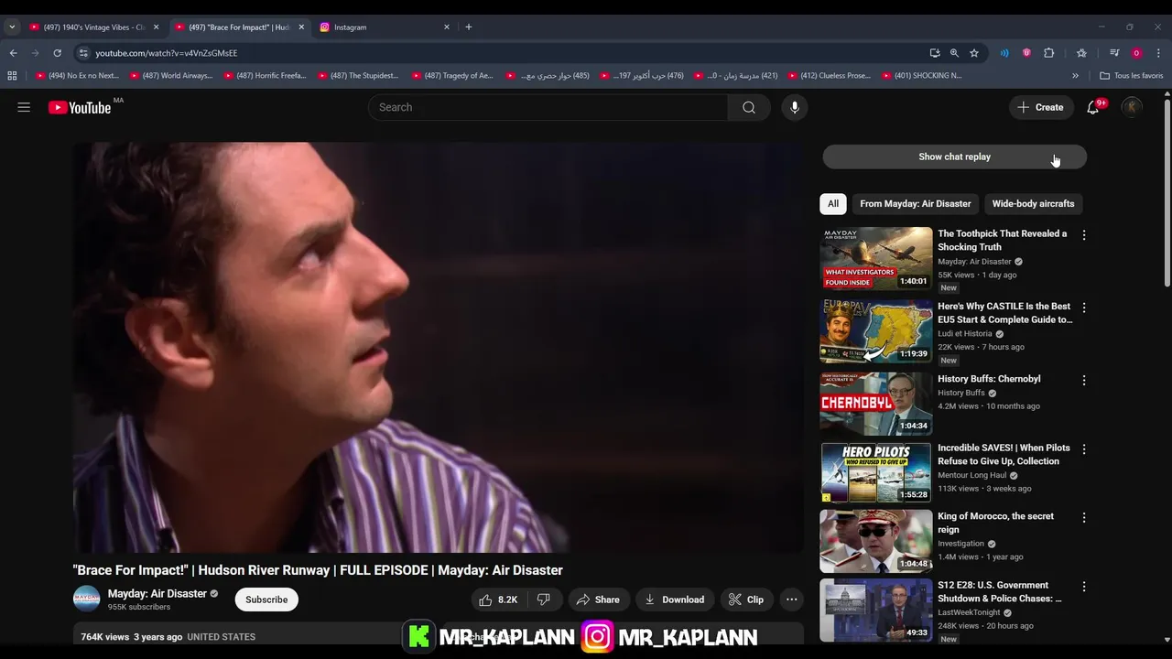
Task: Open the media control icon in toolbar
Action: pos(1114,53)
